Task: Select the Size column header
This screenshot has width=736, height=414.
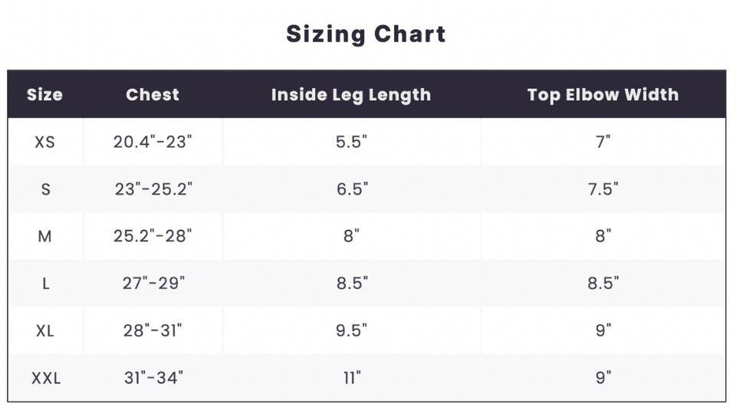Action: click(x=44, y=95)
